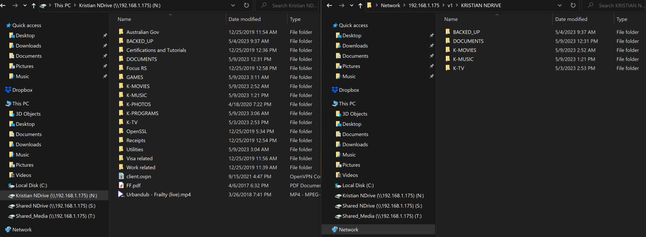The width and height of the screenshot is (646, 237).
Task: Expand address bar history in left window
Action: [x=233, y=5]
